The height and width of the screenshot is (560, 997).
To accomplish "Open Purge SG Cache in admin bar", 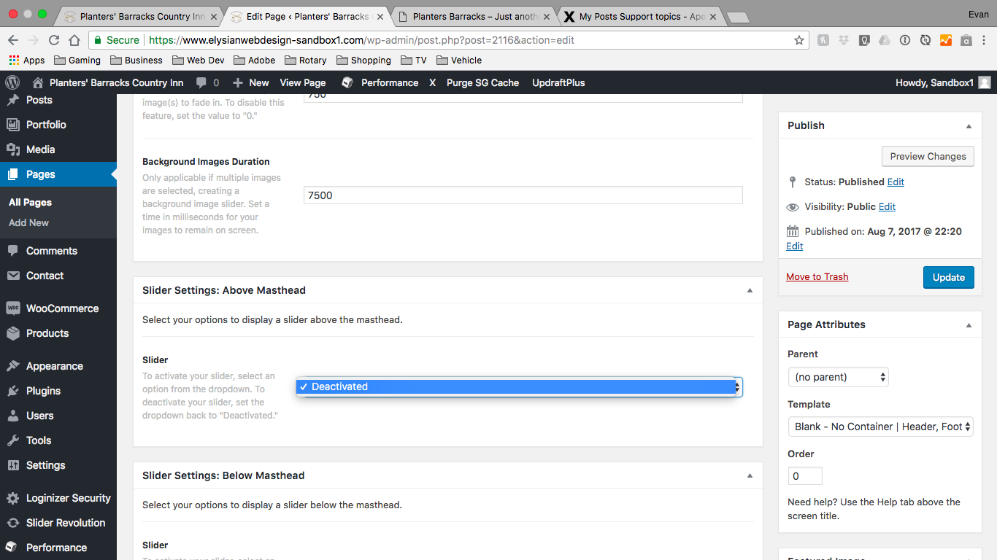I will (x=482, y=82).
